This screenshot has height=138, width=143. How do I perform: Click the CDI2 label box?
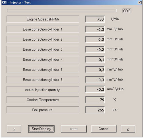[127, 11]
